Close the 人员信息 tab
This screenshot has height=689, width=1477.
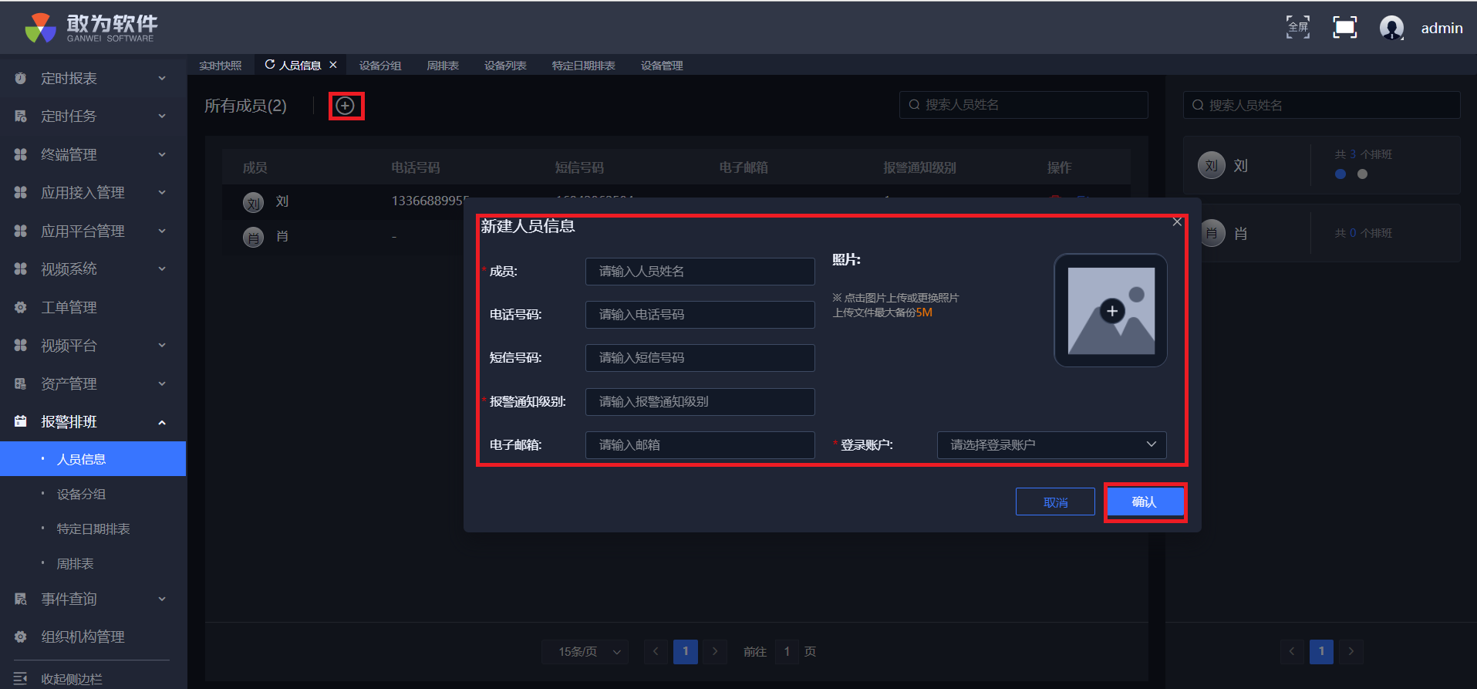pos(333,65)
